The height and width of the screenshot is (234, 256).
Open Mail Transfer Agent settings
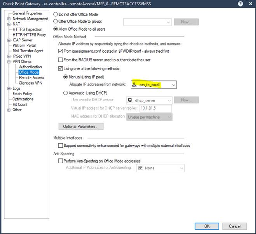point(28,51)
